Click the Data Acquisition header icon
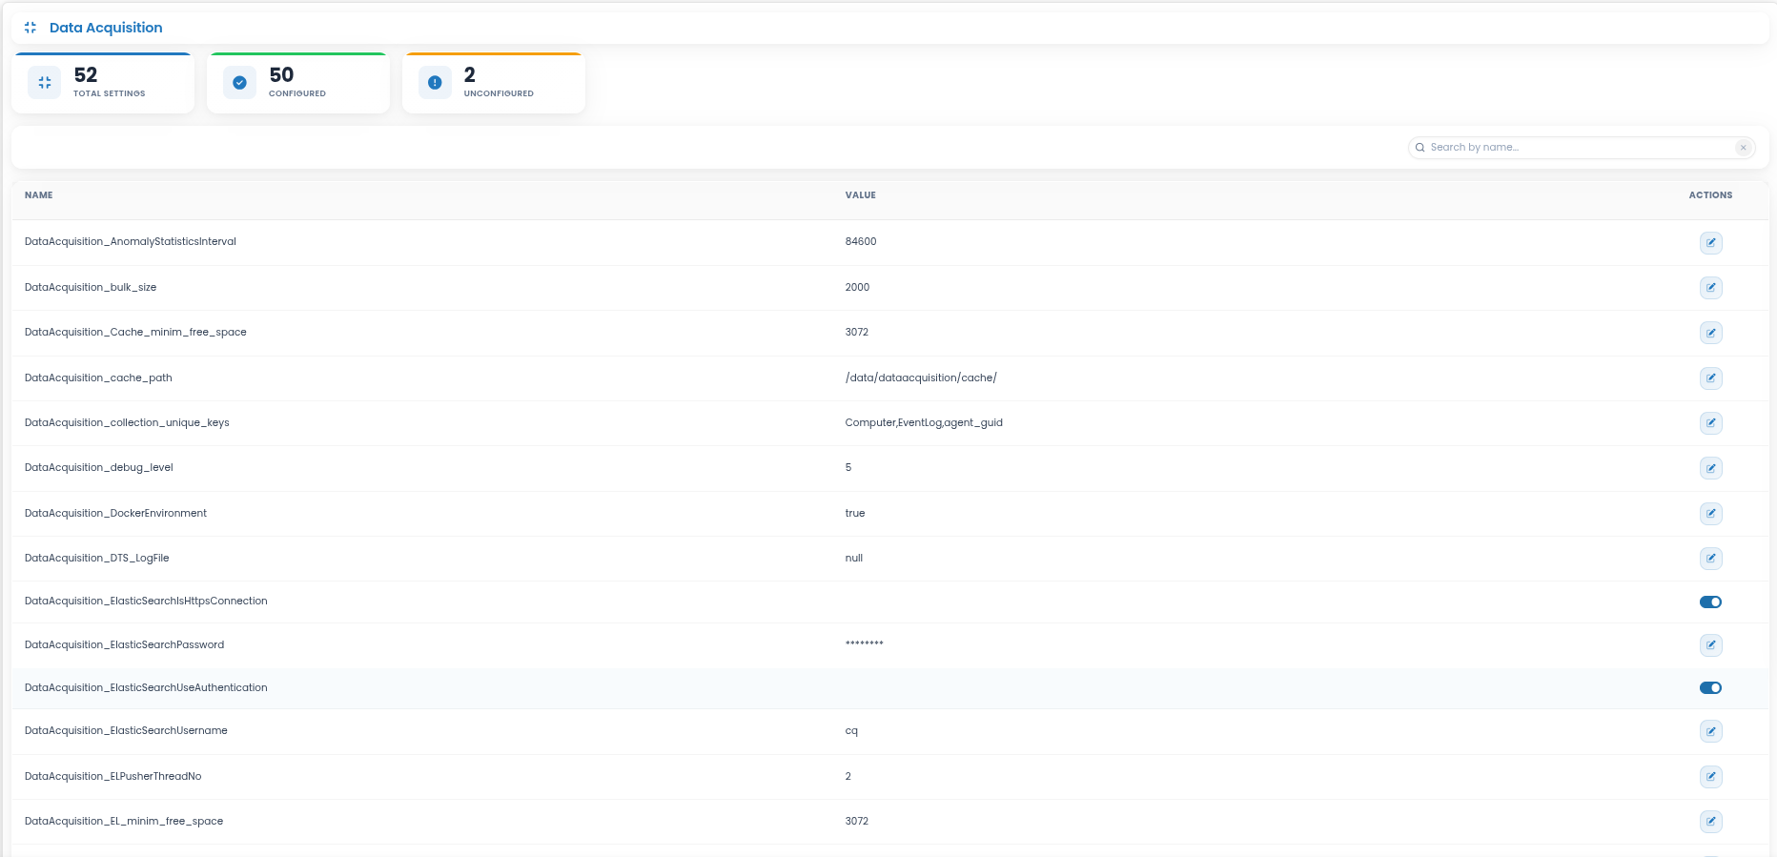1777x857 pixels. click(31, 28)
